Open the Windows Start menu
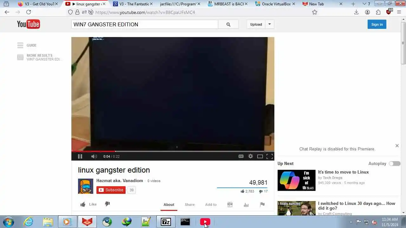 (x=9, y=222)
